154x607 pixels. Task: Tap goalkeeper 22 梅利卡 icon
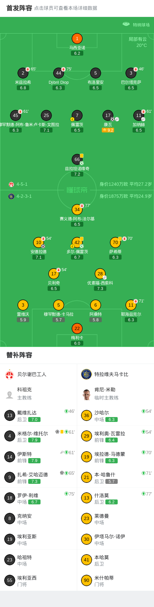(77, 328)
